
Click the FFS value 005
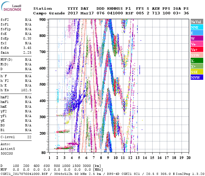click(x=140, y=13)
